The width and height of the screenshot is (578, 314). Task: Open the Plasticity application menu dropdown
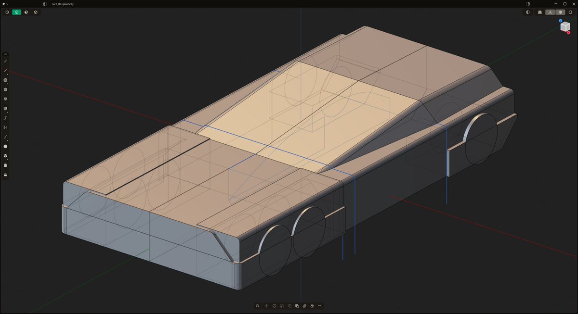pos(5,4)
